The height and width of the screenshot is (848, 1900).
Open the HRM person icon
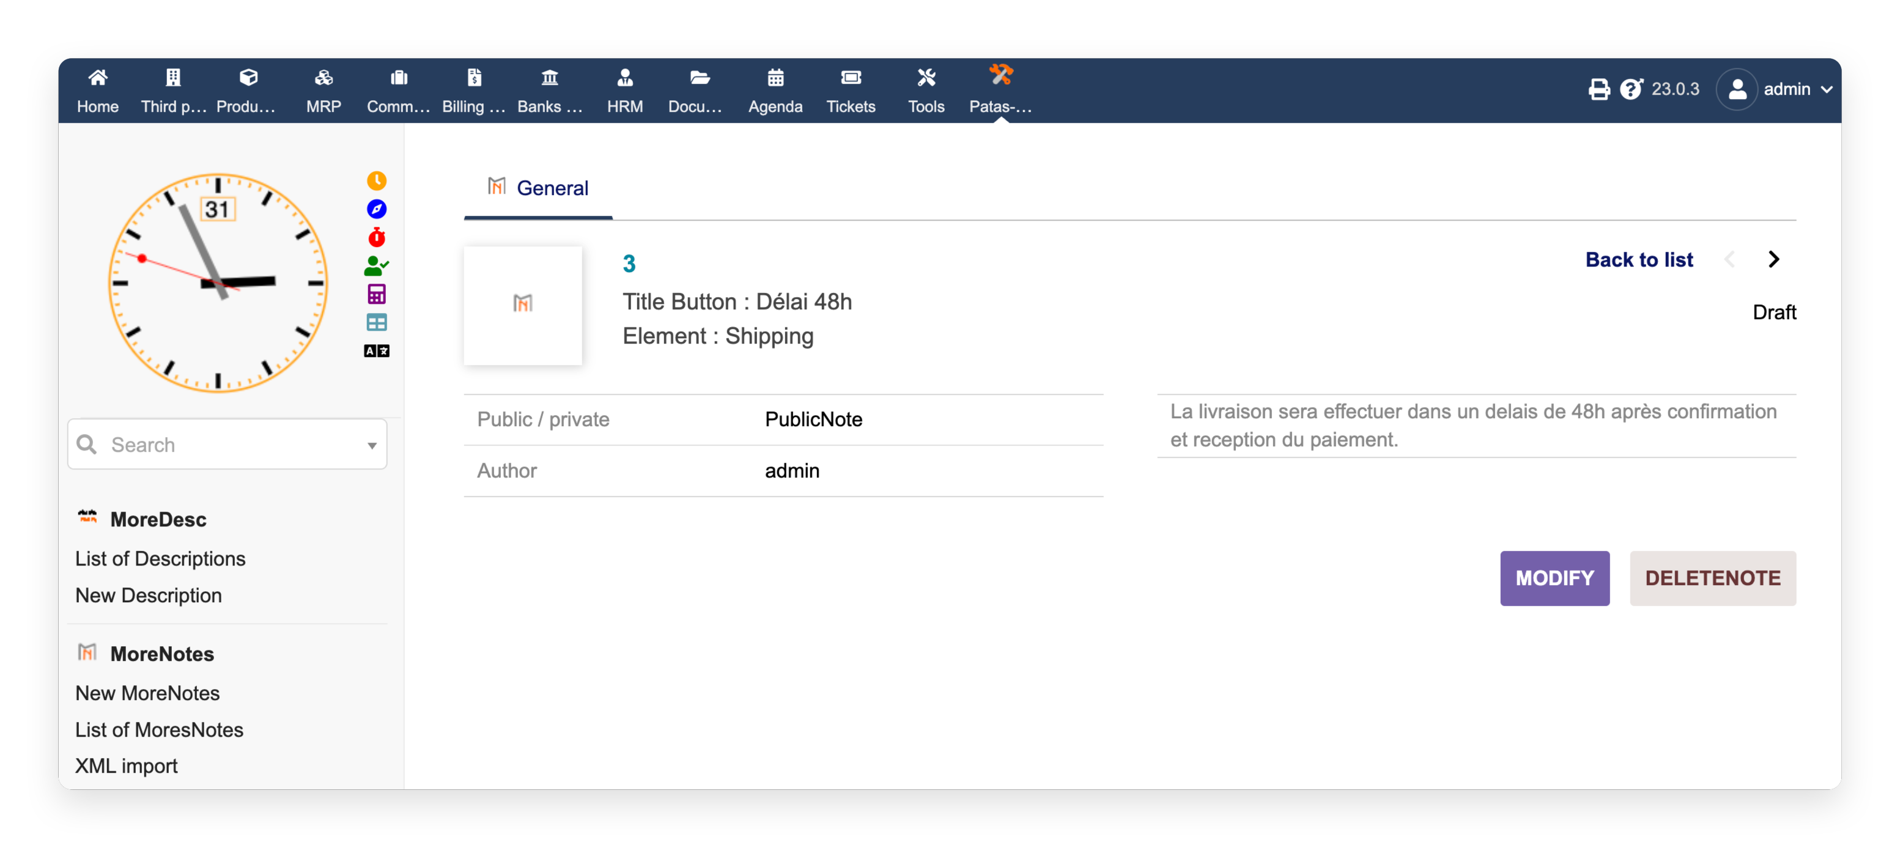(625, 78)
